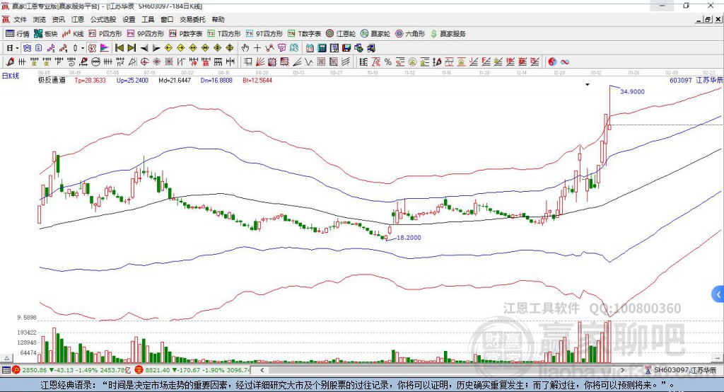Click the Gann fan lines icon
The height and width of the screenshot is (392, 724).
coord(260,62)
